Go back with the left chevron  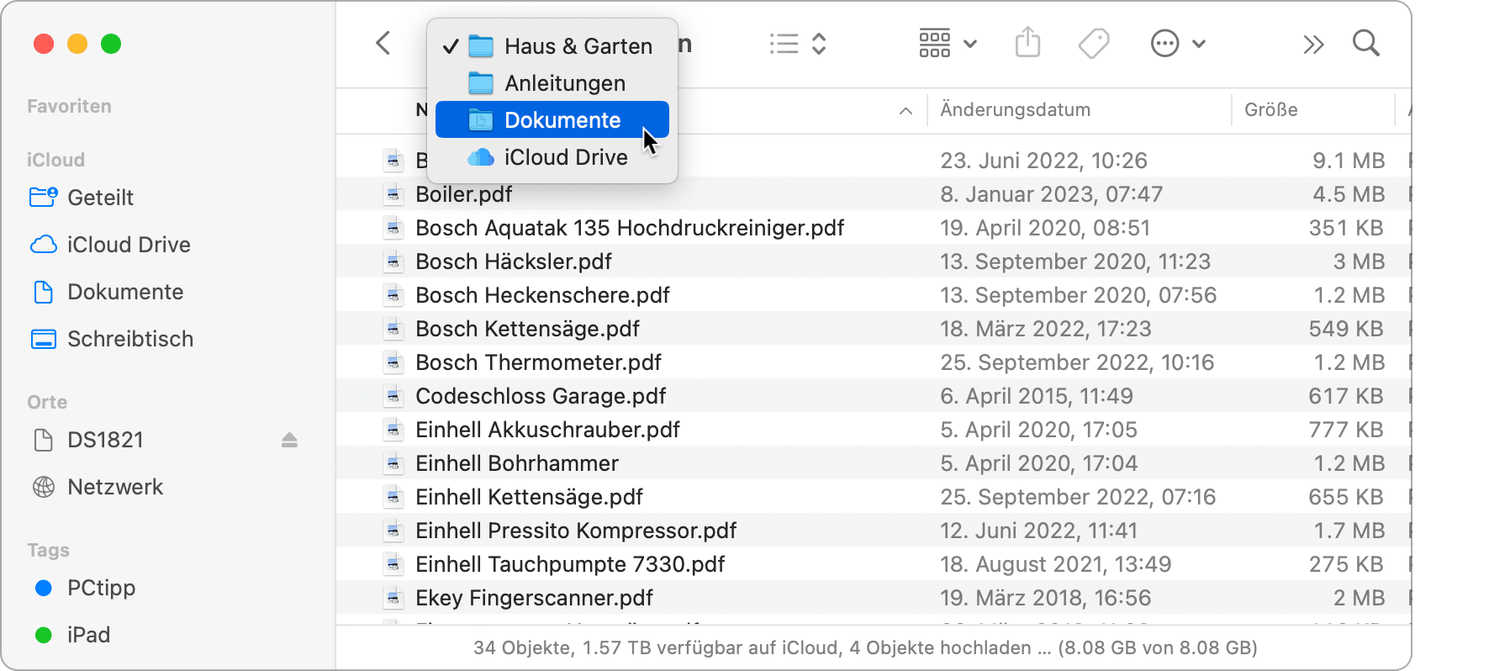pyautogui.click(x=383, y=43)
